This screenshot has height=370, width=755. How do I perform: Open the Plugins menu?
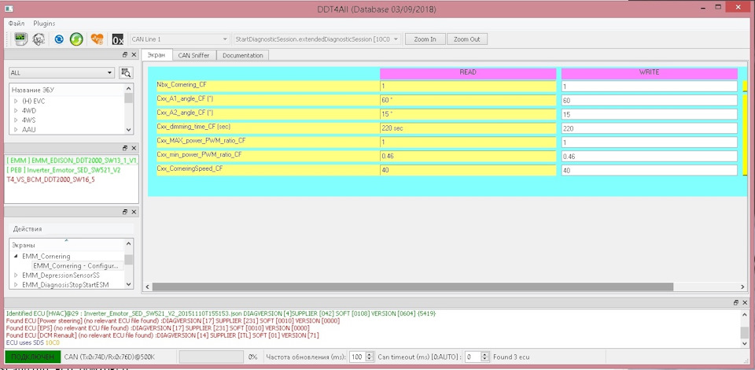click(x=44, y=23)
